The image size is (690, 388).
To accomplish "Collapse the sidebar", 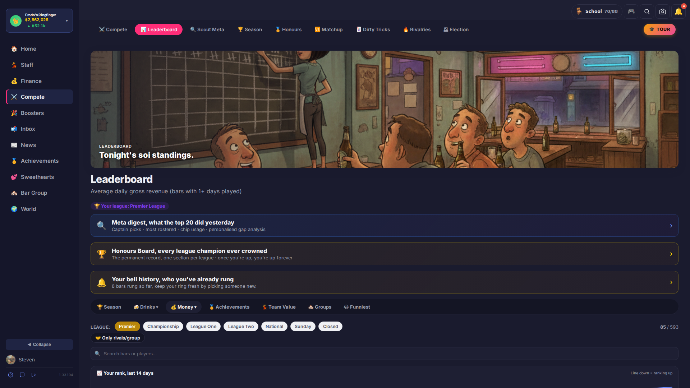I will tap(40, 345).
